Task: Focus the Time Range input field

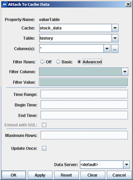Action: (x=84, y=94)
